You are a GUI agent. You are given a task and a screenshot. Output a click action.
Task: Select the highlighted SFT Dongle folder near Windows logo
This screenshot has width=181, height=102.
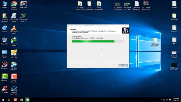point(155,42)
